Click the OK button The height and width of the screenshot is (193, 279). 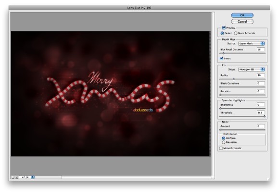click(x=242, y=15)
